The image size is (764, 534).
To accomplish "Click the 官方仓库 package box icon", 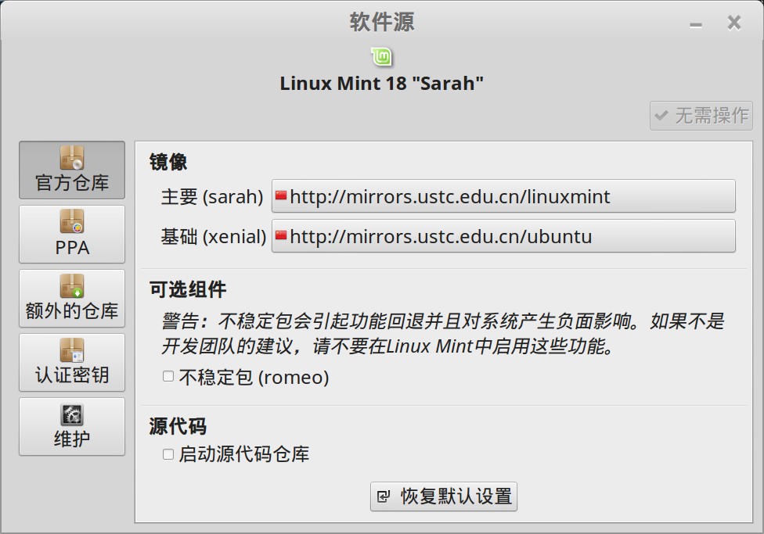I will pyautogui.click(x=71, y=159).
